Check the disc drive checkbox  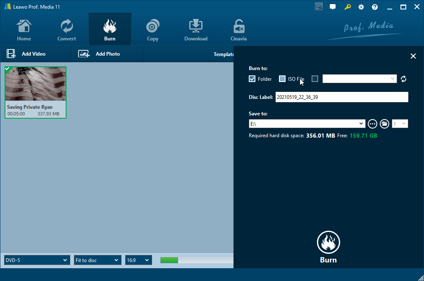(x=315, y=79)
